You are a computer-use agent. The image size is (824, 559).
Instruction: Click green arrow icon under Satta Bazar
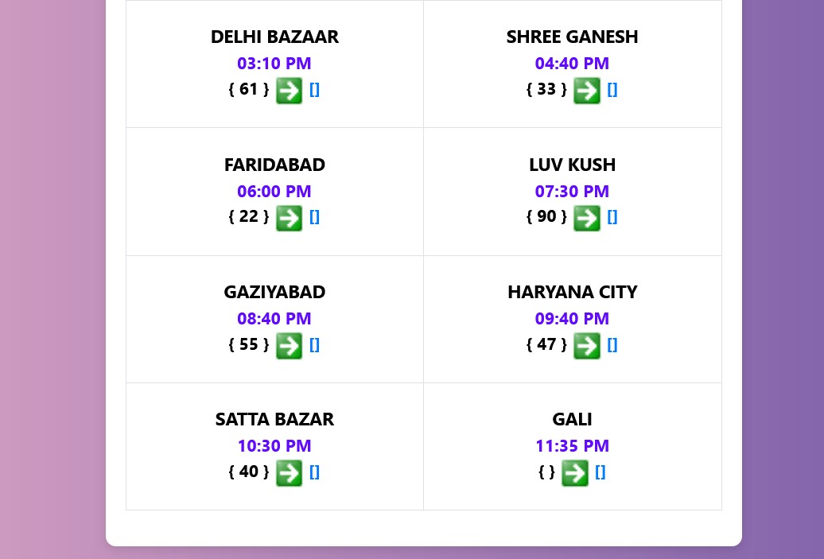tap(289, 473)
